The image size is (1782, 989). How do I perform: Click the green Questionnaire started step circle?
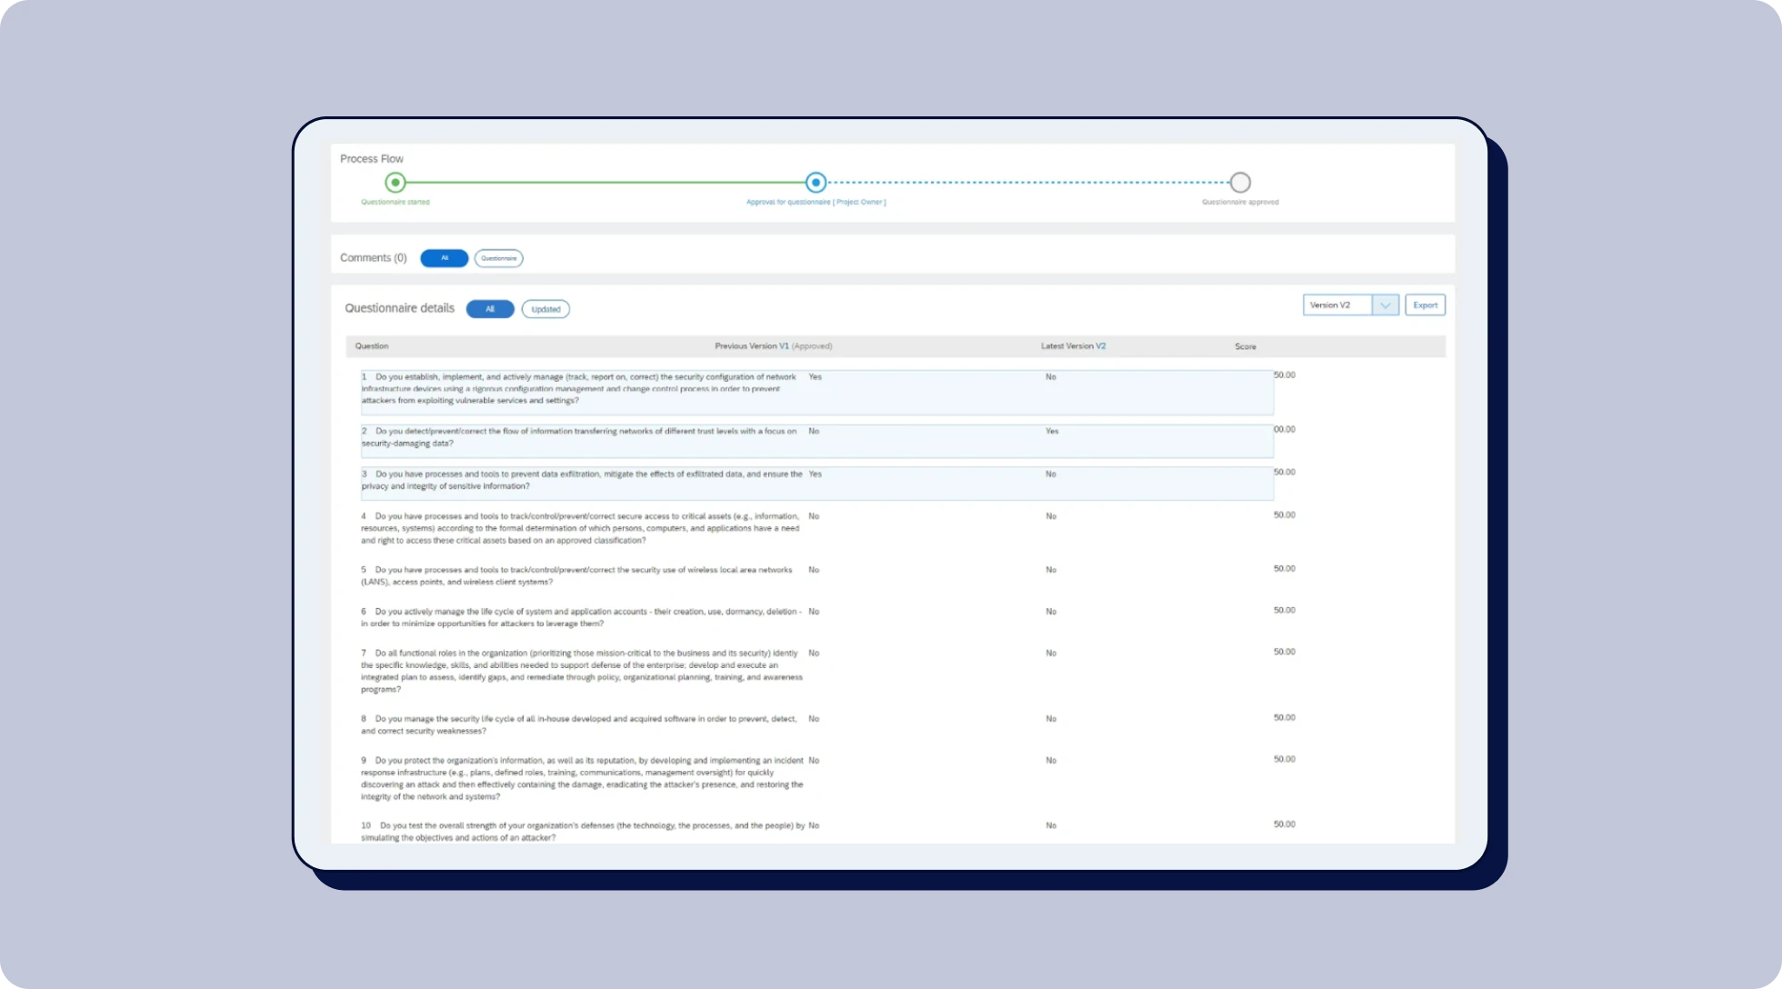[395, 182]
